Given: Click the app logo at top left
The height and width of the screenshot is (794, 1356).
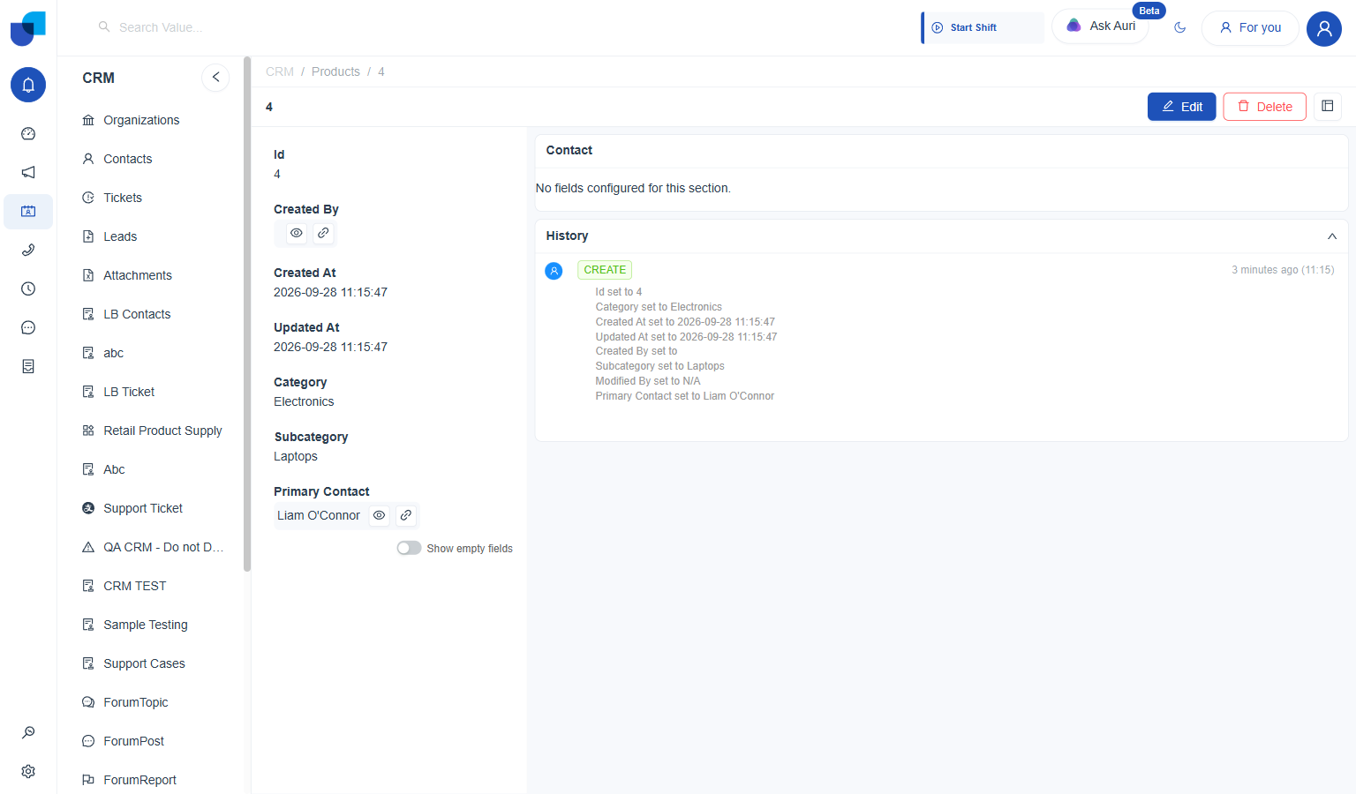Looking at the screenshot, I should [x=28, y=28].
